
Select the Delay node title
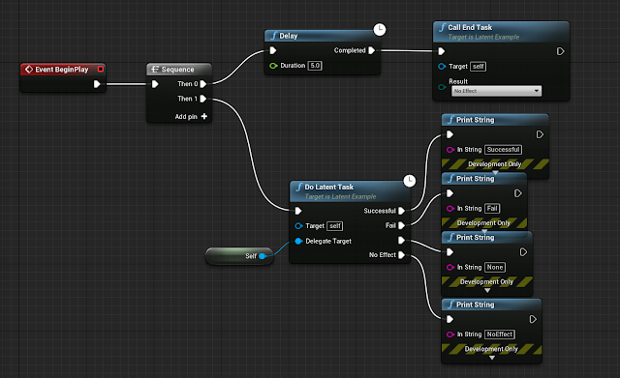[289, 36]
